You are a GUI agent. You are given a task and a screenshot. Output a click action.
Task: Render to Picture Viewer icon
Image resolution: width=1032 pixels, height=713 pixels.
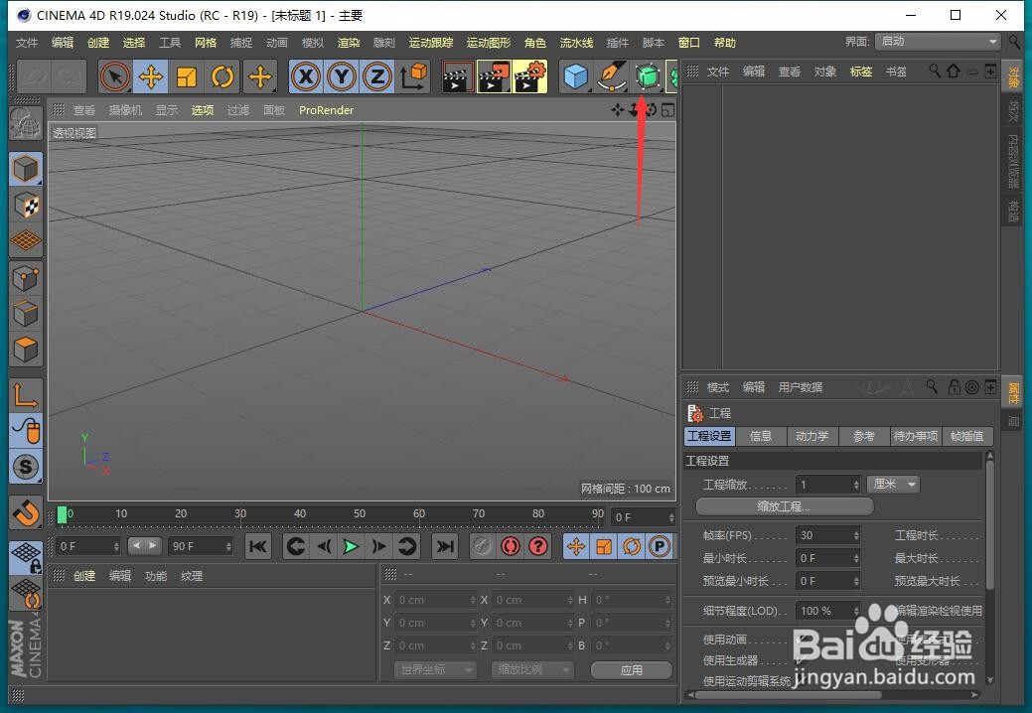click(494, 76)
